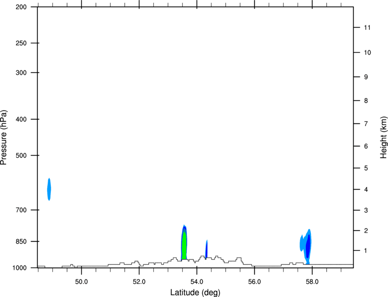Click the 4 km height label
The image size is (388, 297).
[366, 190]
